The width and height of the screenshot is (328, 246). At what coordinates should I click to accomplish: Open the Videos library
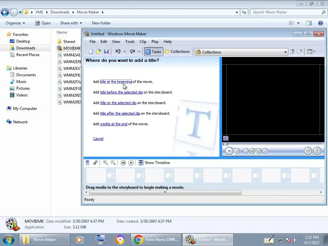click(22, 95)
